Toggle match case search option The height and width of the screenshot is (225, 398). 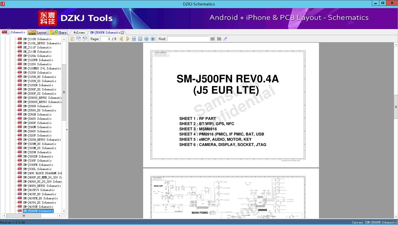click(x=225, y=39)
